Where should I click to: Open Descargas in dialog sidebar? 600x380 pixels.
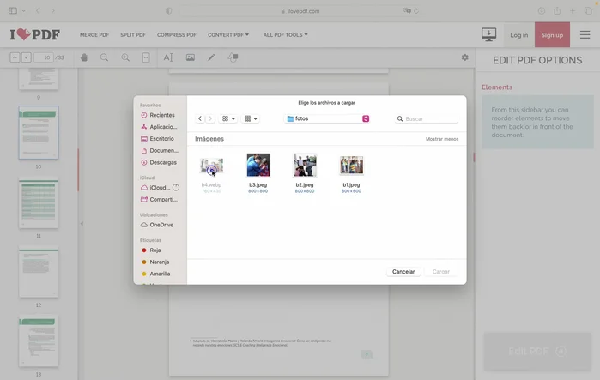pyautogui.click(x=160, y=162)
